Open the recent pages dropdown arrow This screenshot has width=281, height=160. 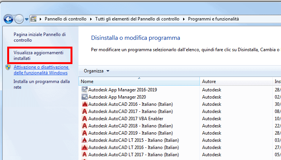coord(27,19)
